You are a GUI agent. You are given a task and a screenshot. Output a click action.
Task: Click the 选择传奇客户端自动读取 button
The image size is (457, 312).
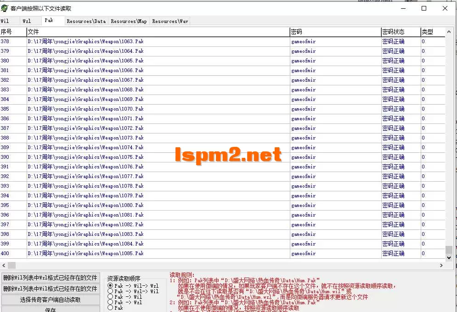[x=51, y=300]
